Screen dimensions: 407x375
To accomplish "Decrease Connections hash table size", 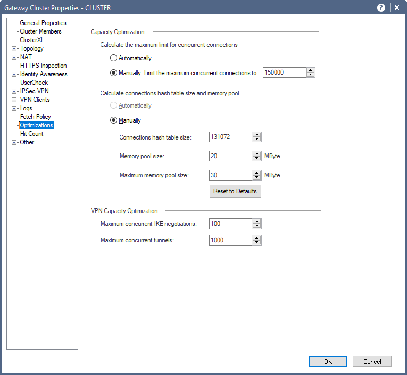I will 257,139.
